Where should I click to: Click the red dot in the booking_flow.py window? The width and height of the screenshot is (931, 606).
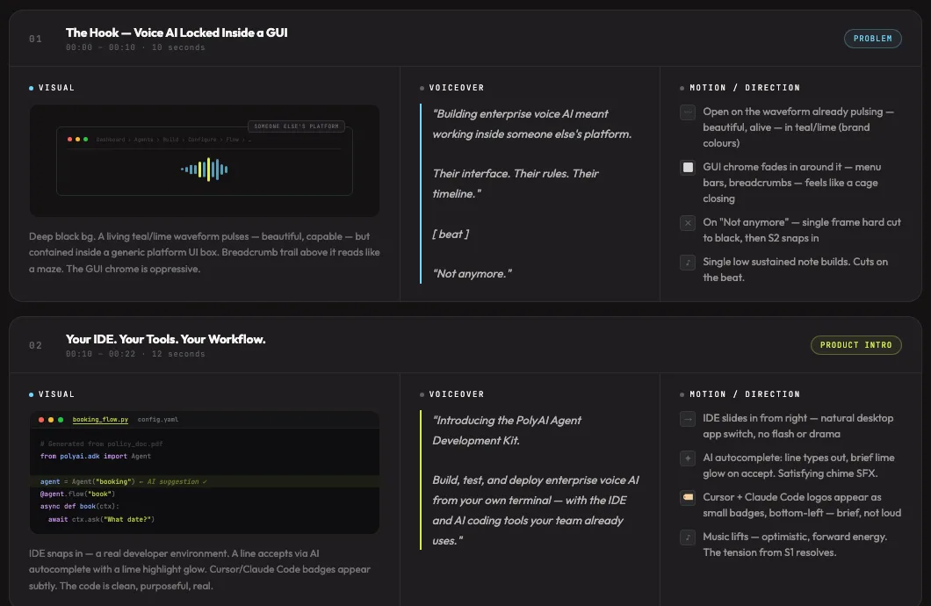pos(41,420)
